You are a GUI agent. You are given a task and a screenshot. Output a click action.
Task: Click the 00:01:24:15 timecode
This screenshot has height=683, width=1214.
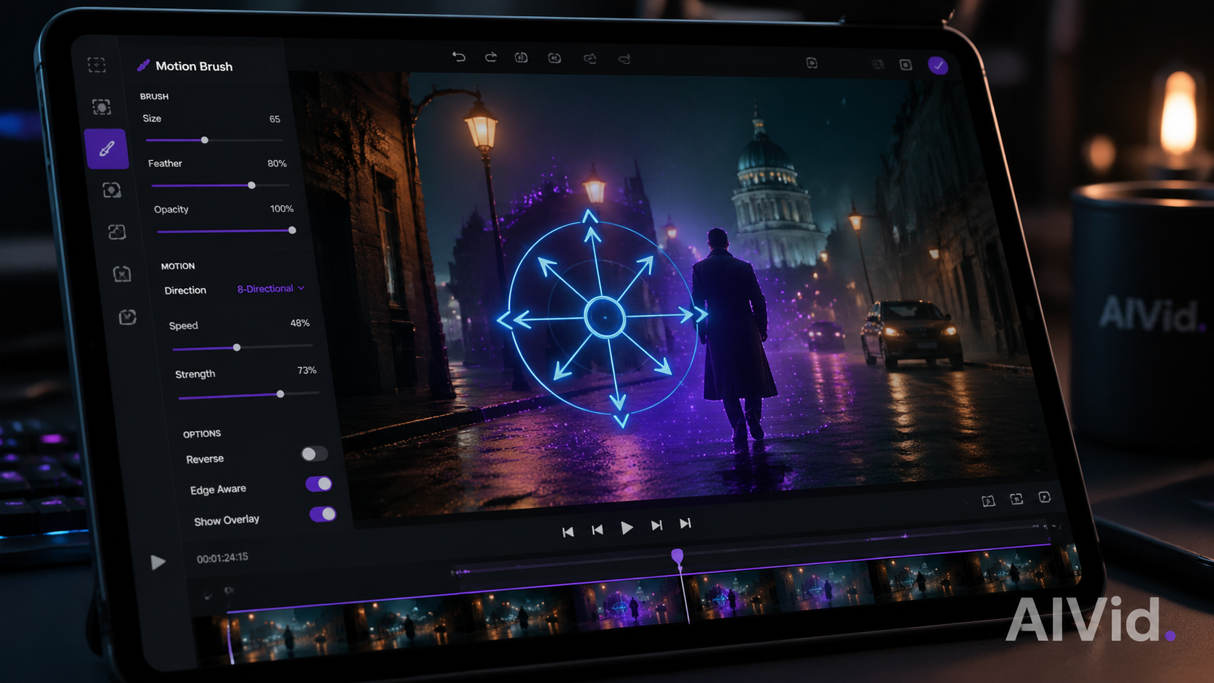[222, 557]
